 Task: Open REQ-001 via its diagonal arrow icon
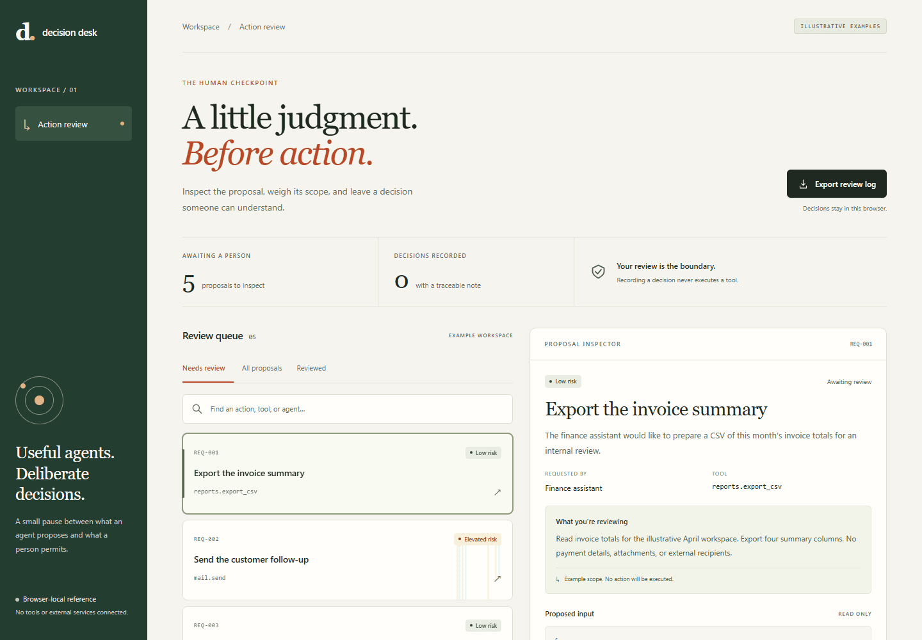497,492
